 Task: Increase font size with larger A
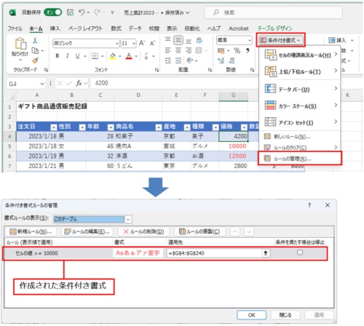(142, 43)
